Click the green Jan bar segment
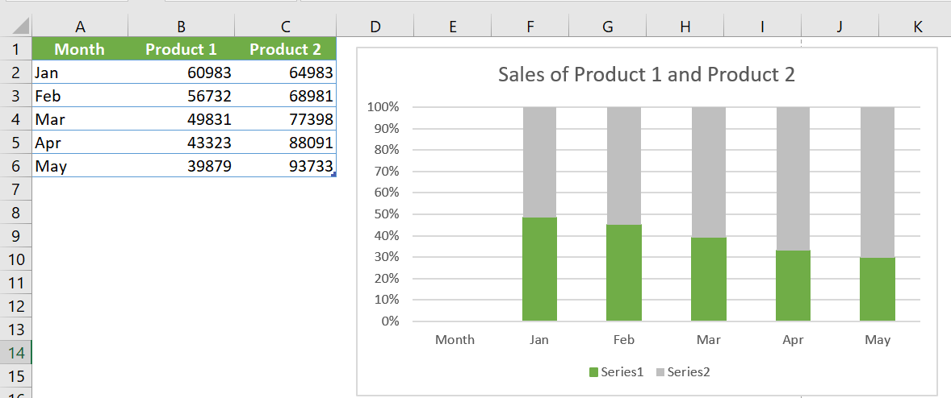The height and width of the screenshot is (398, 951). coord(539,269)
